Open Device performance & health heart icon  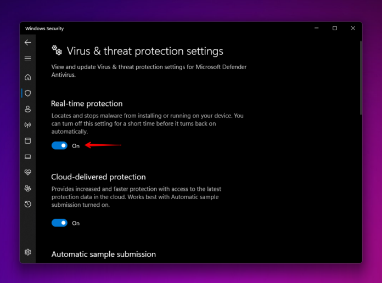28,172
